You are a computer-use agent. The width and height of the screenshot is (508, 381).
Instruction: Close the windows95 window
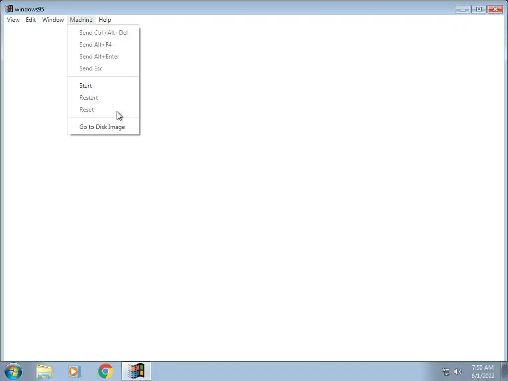[x=496, y=9]
